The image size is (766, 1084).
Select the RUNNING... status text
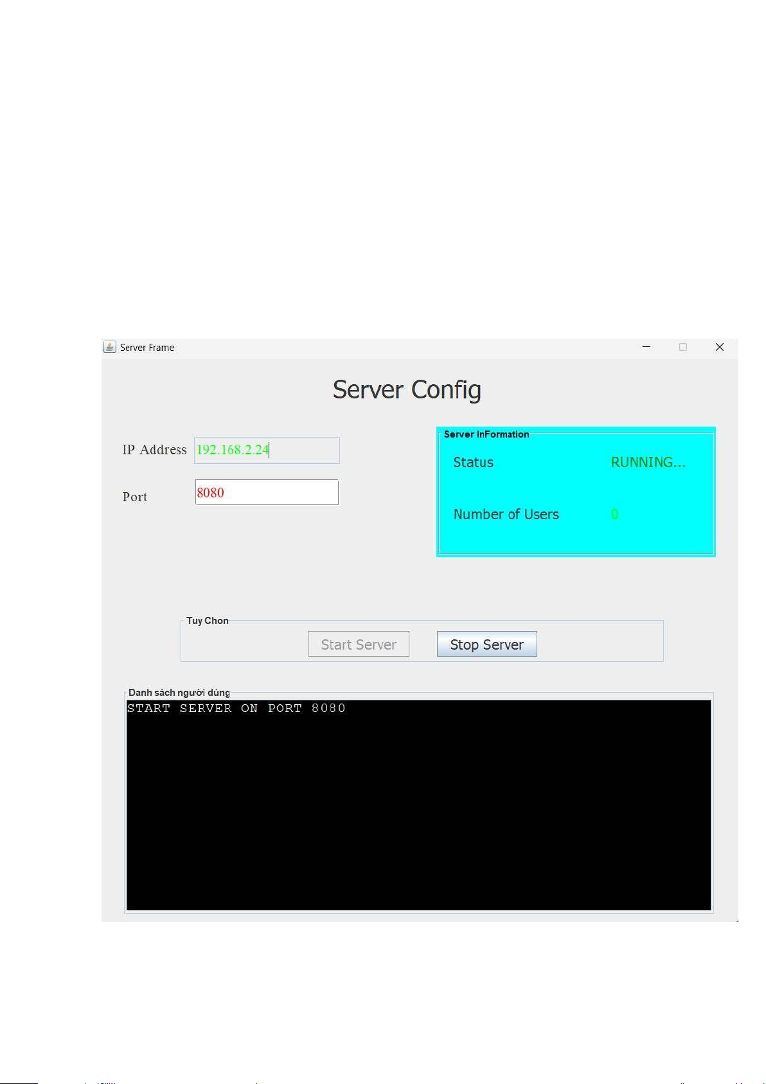tap(648, 463)
